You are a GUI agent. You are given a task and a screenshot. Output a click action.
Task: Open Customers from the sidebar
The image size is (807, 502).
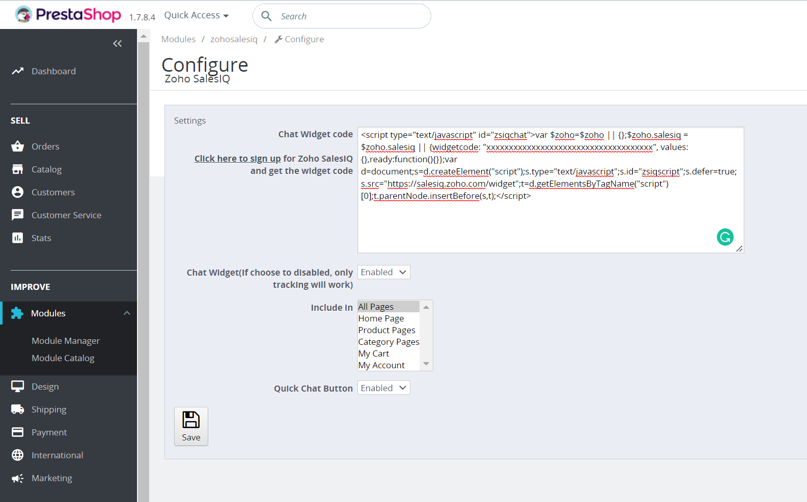(53, 192)
